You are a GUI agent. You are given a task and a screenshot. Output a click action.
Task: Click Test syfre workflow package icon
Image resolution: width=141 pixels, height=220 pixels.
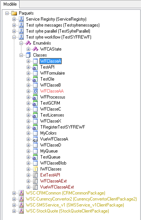[x=21, y=37]
